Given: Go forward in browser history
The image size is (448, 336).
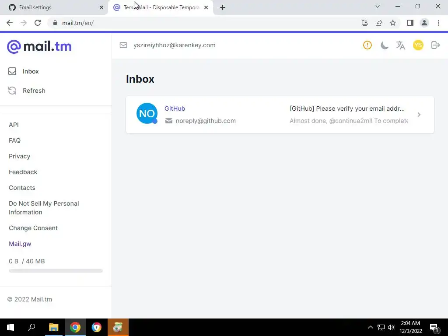Looking at the screenshot, I should [24, 23].
